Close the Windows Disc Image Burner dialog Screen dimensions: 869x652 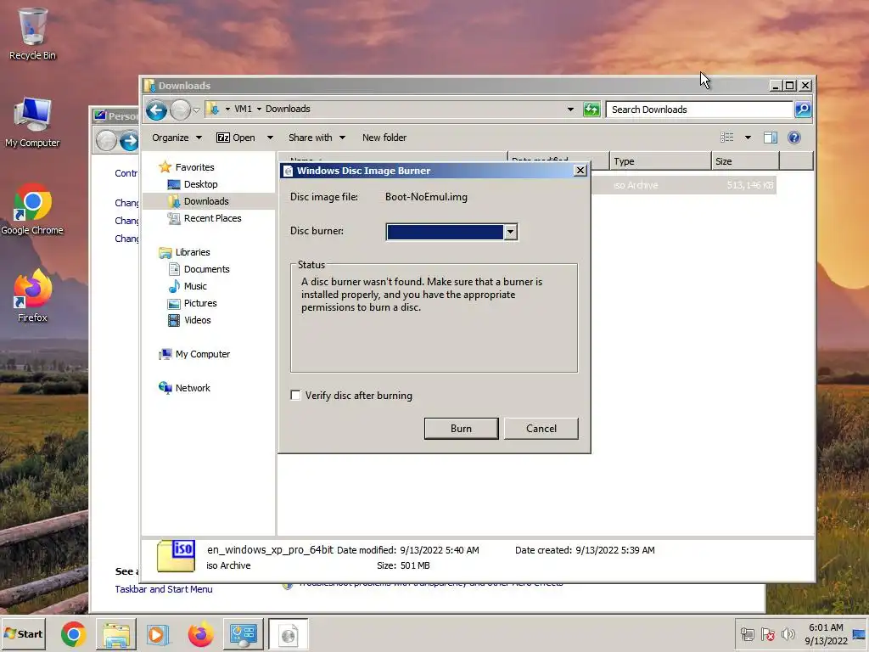[580, 170]
